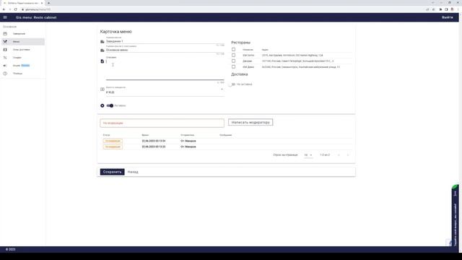
Task: Open the currency dropdown showing RUB
Action: click(165, 92)
